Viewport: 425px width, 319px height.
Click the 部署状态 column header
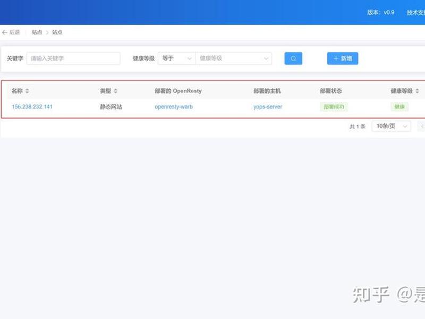pyautogui.click(x=331, y=91)
